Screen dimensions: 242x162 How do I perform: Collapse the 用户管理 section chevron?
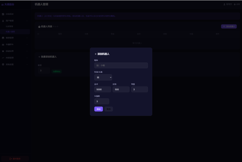pyautogui.click(x=27, y=21)
